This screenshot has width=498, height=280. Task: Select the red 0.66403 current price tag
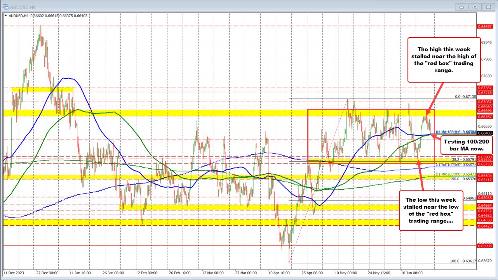pyautogui.click(x=485, y=133)
